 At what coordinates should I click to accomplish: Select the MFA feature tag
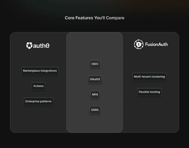pos(95,94)
